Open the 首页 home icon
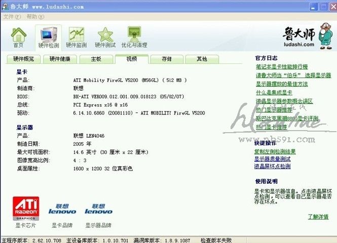This screenshot has height=243, width=337. click(x=18, y=37)
